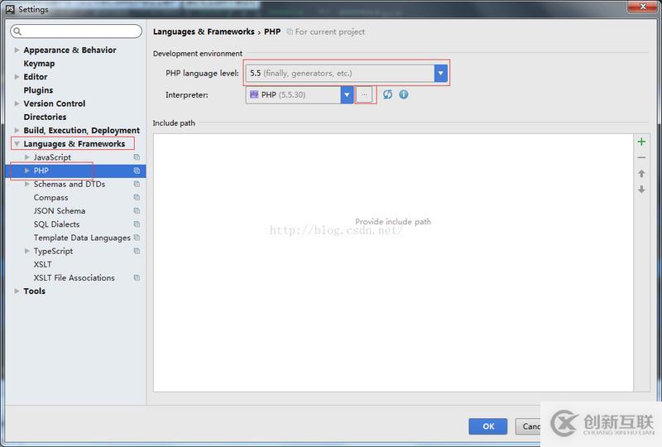Open the Interpreter dropdown arrow
Image resolution: width=662 pixels, height=447 pixels.
click(347, 94)
